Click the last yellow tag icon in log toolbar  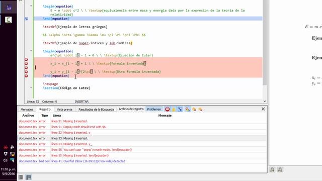tap(200, 109)
